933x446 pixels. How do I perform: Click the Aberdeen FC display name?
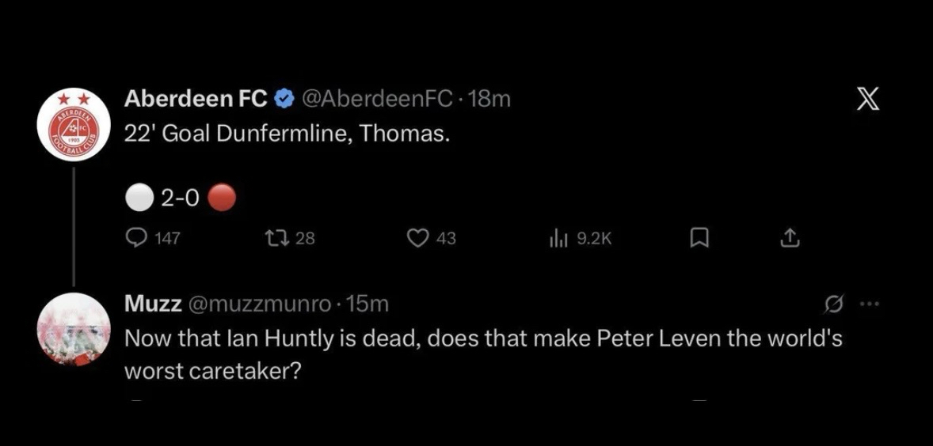point(196,99)
